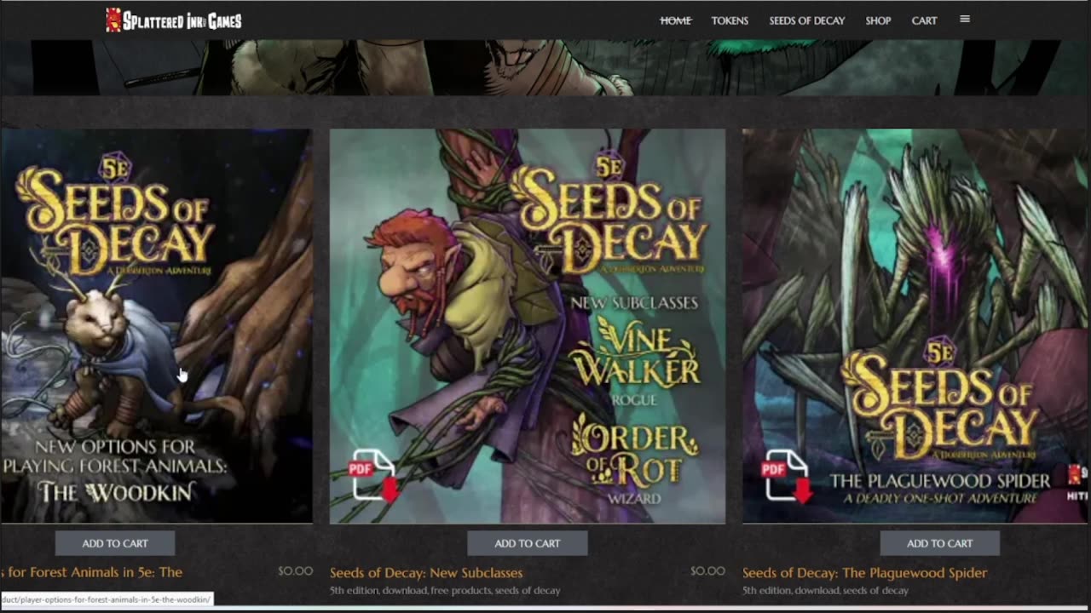Open the Splattered Ink Games logo
Screen dimensions: 1091x613
[x=174, y=20]
